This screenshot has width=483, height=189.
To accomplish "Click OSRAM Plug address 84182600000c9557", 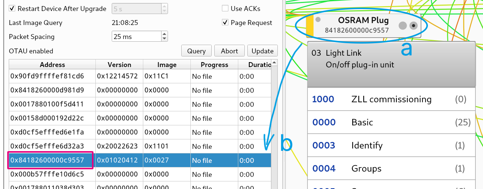I will pos(357,30).
